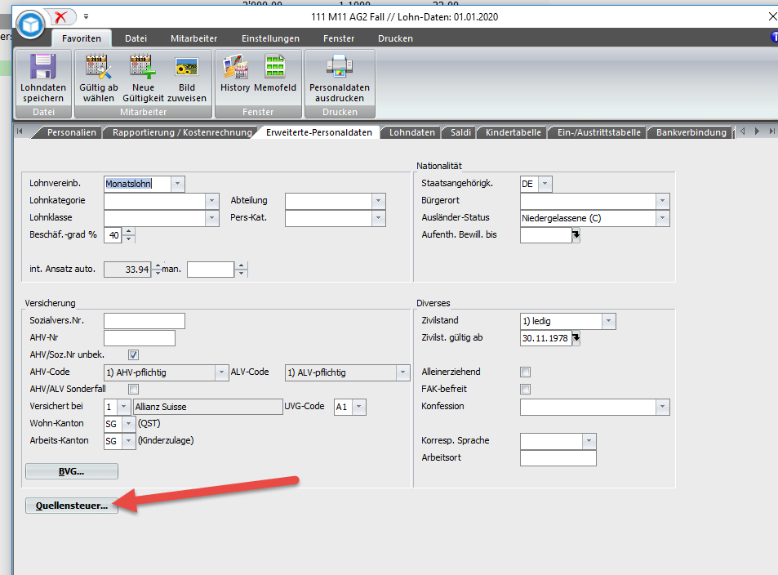The height and width of the screenshot is (575, 778).
Task: Check the FAK-befreit checkbox
Action: (526, 389)
